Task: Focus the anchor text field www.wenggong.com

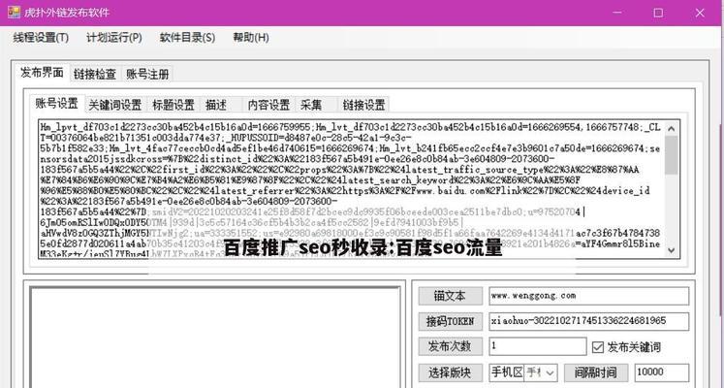Action: [x=588, y=296]
